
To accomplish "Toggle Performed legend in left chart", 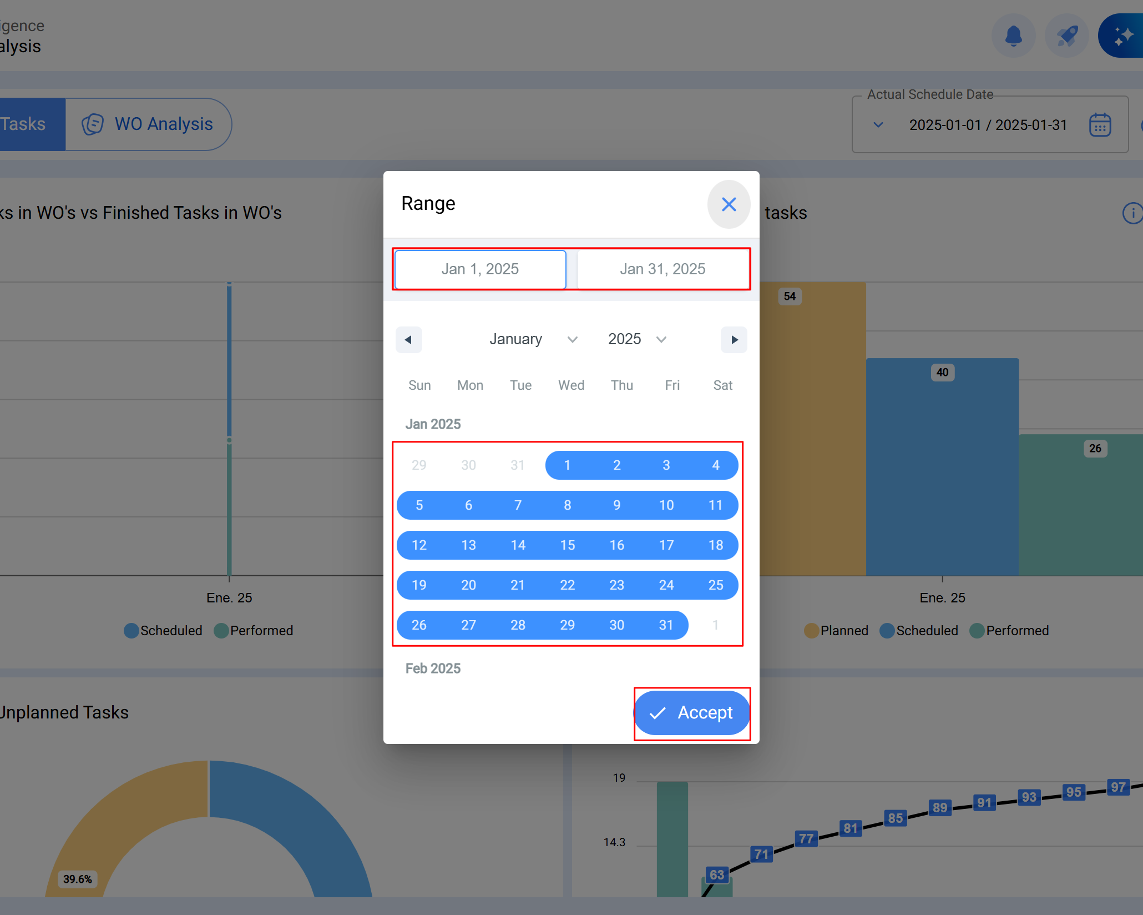I will 254,631.
